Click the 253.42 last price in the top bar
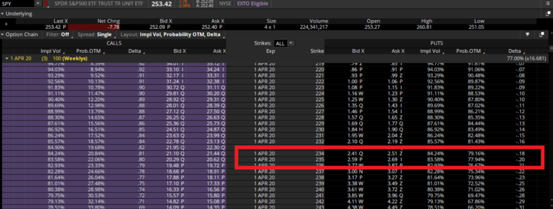 pos(161,4)
